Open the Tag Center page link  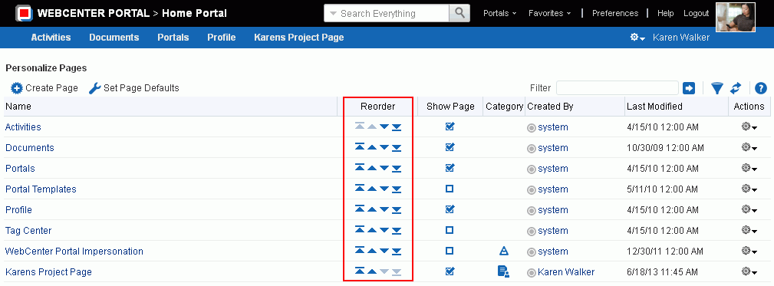28,231
